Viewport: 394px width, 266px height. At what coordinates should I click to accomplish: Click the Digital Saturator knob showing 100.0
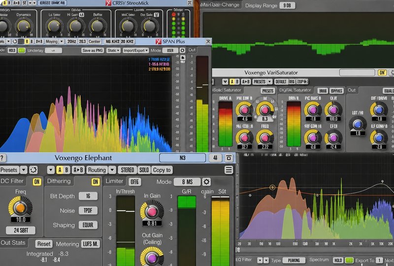(333, 110)
